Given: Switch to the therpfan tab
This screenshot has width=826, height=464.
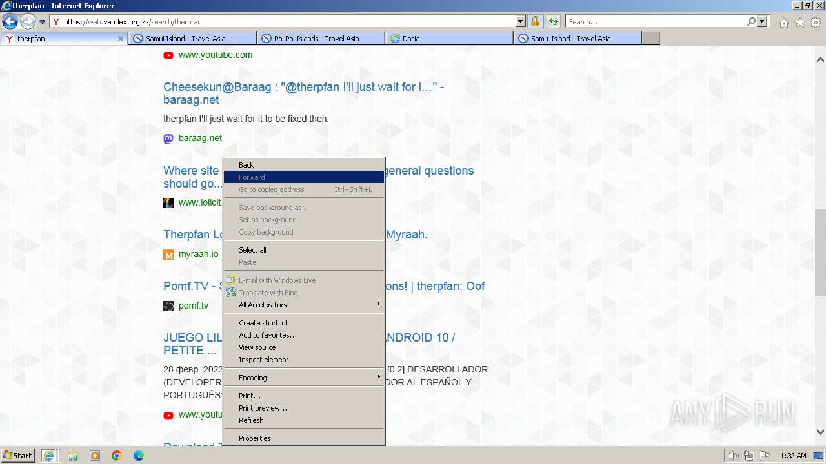Looking at the screenshot, I should pyautogui.click(x=64, y=39).
